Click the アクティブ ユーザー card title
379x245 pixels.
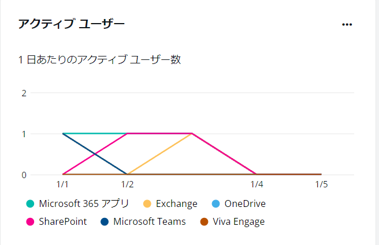pyautogui.click(x=71, y=24)
